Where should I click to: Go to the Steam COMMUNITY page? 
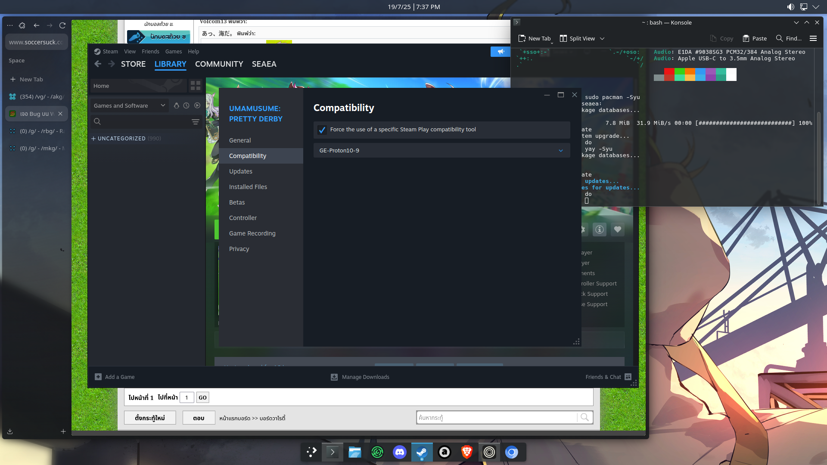coord(219,64)
